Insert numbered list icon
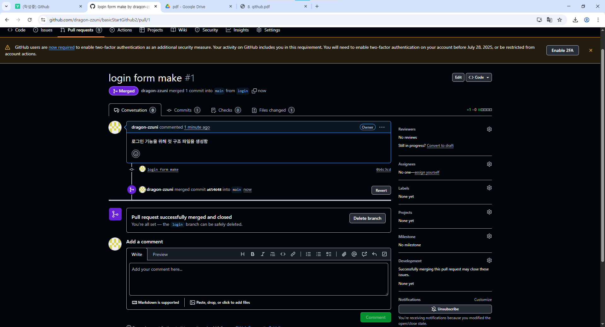Viewport: 605px width, 327px height. [308, 254]
